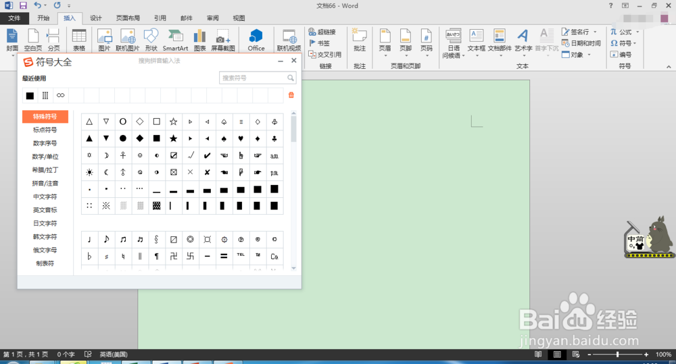Screen dimensions: 676x364
Task: Add a bookmark (书签)
Action: click(x=320, y=43)
